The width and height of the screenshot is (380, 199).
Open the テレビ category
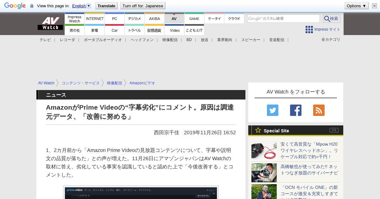[45, 40]
